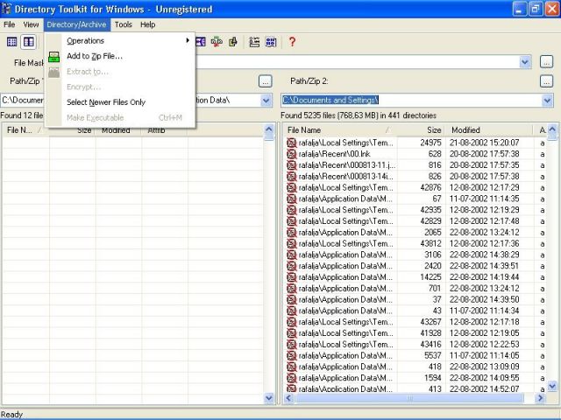Click file icon in row with size 42935
The height and width of the screenshot is (420, 561).
292,210
